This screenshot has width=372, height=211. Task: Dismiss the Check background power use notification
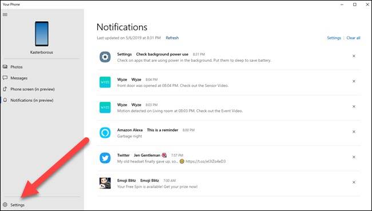[x=354, y=56]
